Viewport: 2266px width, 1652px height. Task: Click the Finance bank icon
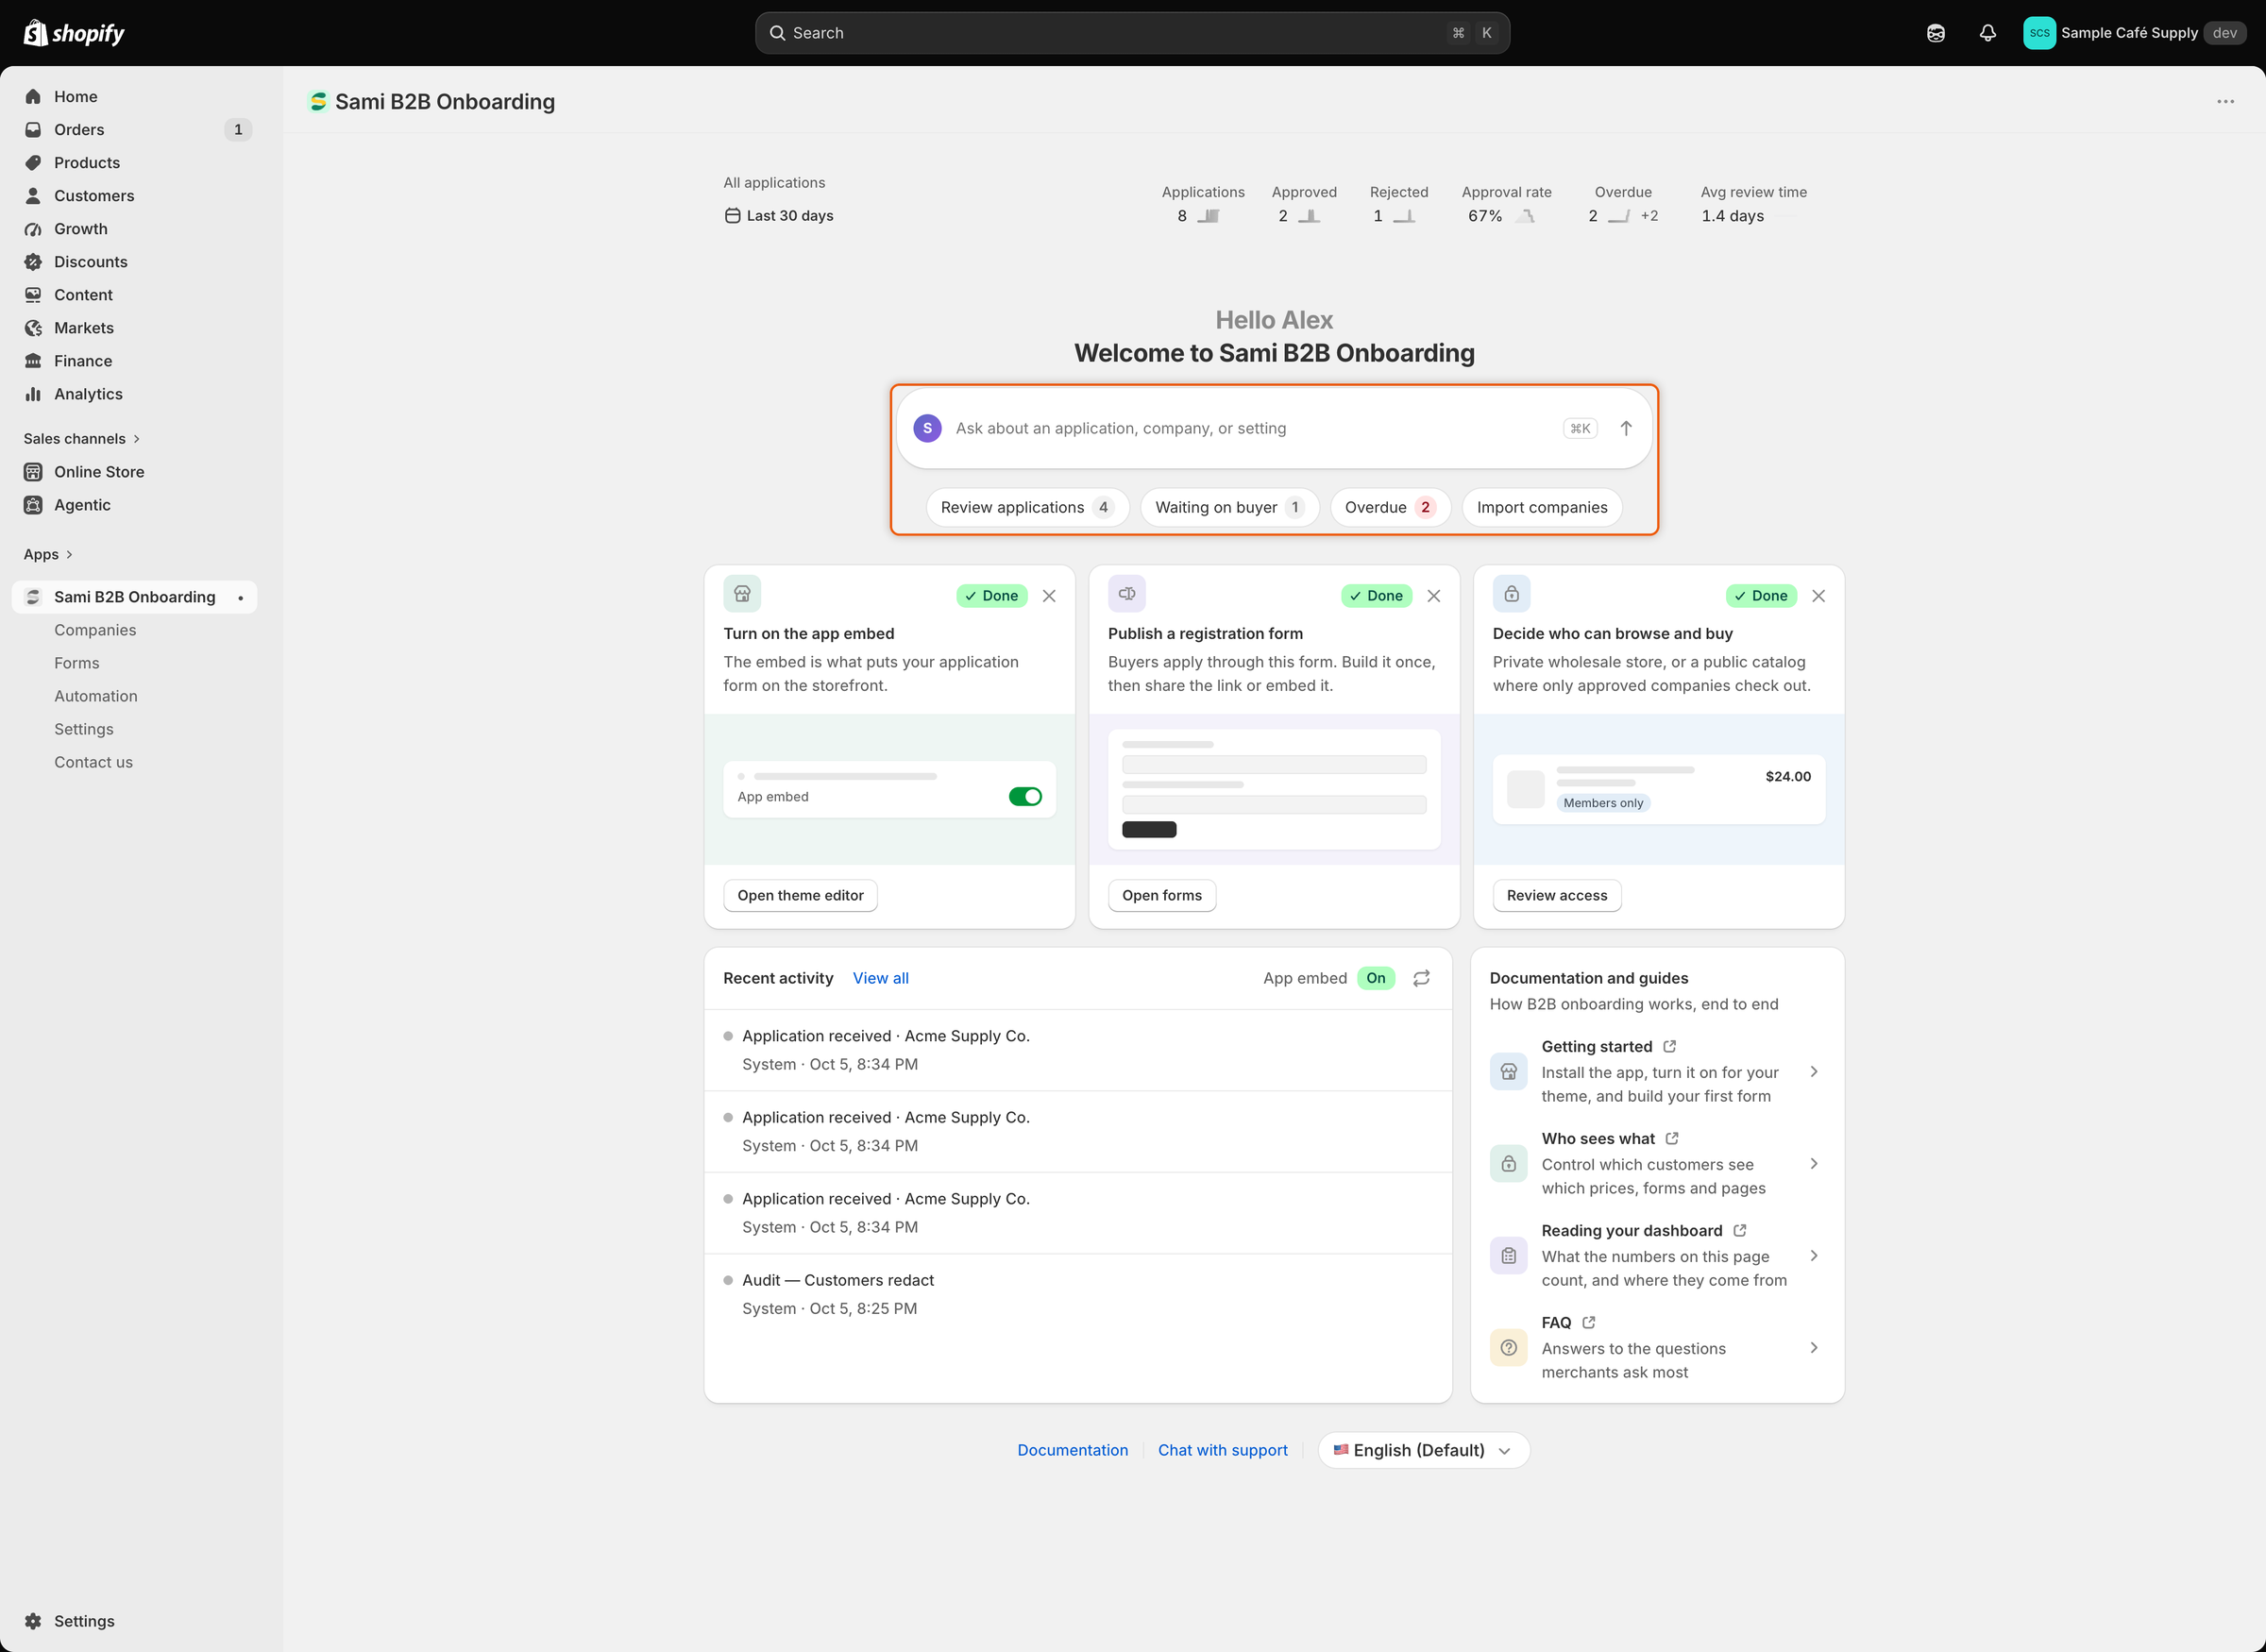(33, 361)
